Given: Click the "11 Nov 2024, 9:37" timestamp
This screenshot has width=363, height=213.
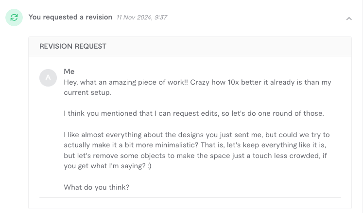Looking at the screenshot, I should point(142,18).
